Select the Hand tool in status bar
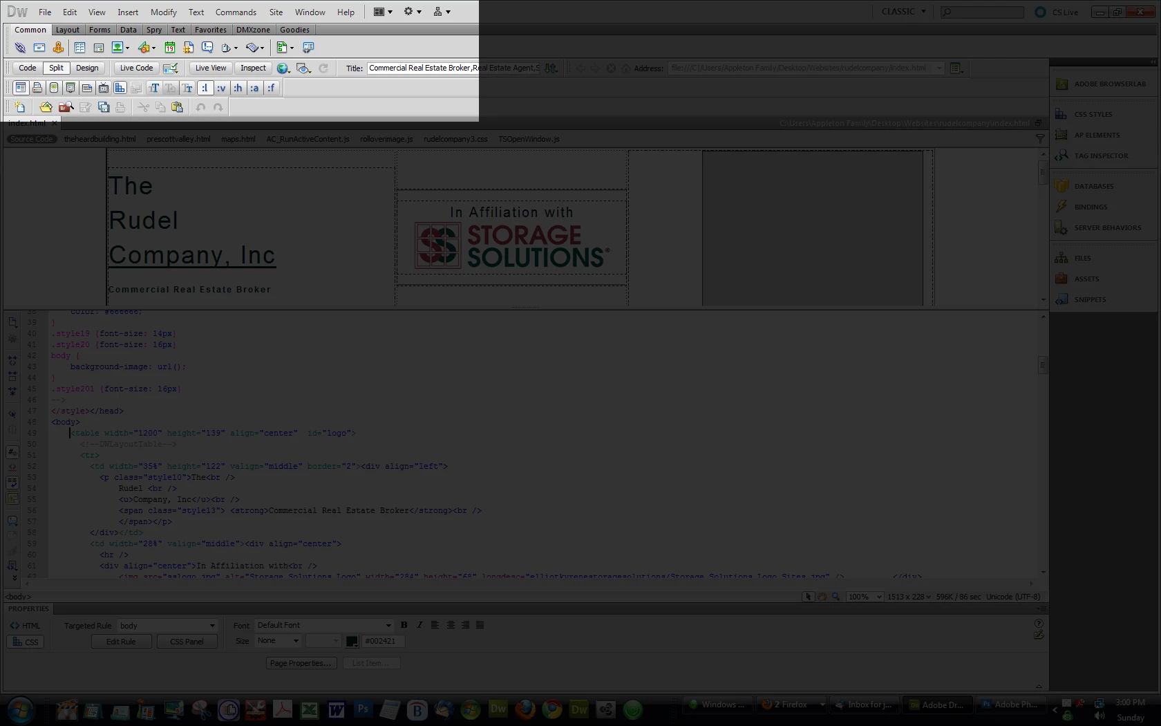 (822, 597)
